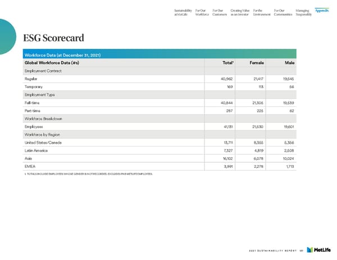Select the Appendix navigation tab
337x260 pixels.
[x=322, y=9]
